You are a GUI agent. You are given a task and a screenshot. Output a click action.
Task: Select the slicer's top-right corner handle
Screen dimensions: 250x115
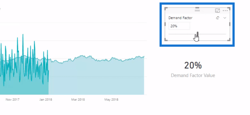pyautogui.click(x=229, y=8)
